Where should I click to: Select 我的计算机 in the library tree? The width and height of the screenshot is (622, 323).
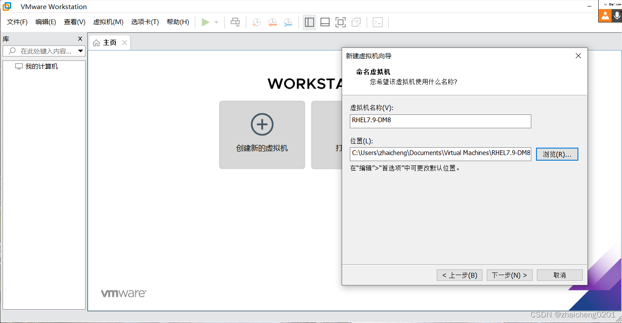41,66
